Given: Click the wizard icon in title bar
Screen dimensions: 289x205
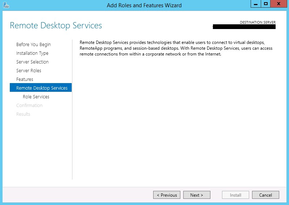Looking at the screenshot, I should pyautogui.click(x=6, y=5).
